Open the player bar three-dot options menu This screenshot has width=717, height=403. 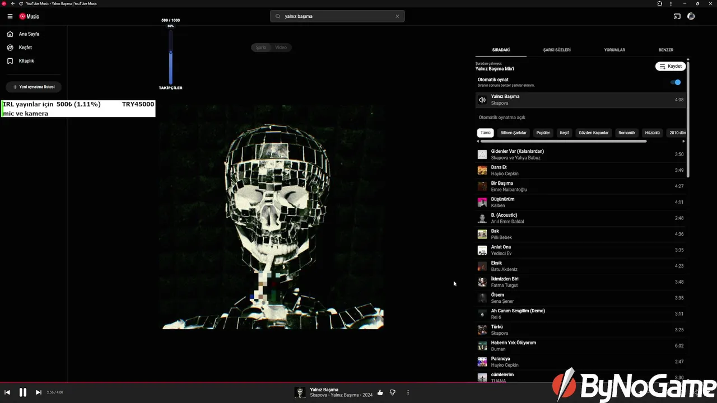[408, 392]
